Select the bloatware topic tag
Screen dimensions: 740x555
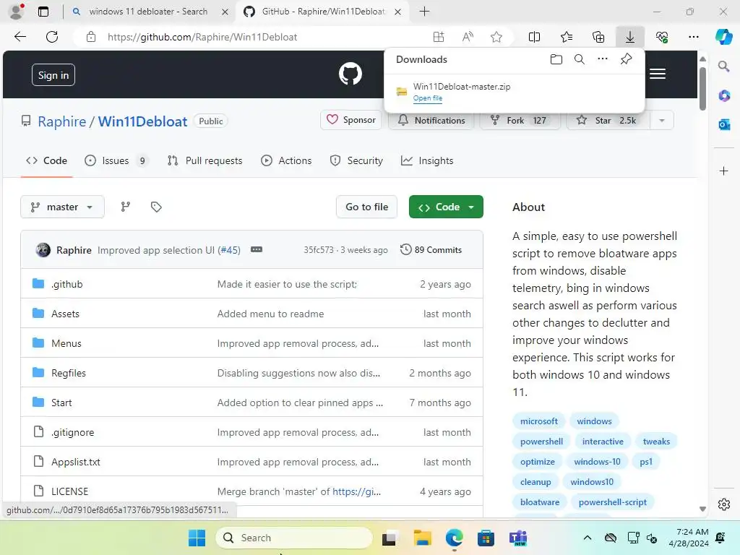pyautogui.click(x=539, y=502)
